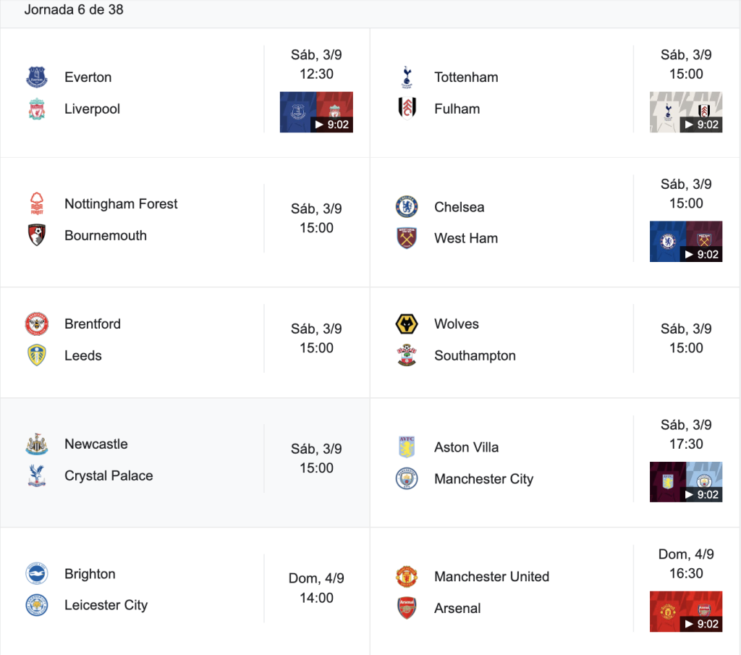Select the Leicester City team name
741x655 pixels.
(106, 605)
